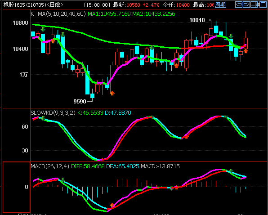Click the single window layout icon

pos(263,4)
